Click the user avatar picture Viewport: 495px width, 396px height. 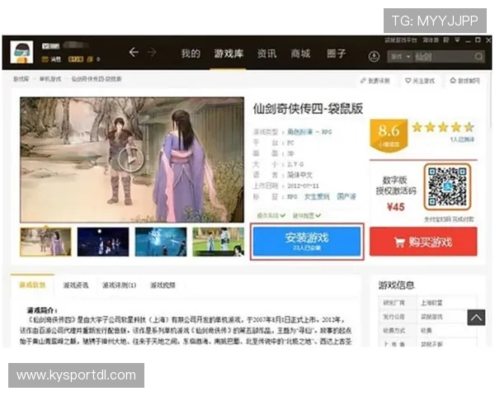(x=21, y=52)
